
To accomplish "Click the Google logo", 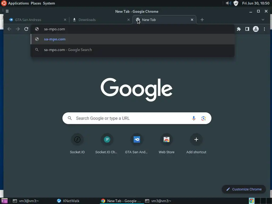I will click(x=137, y=90).
